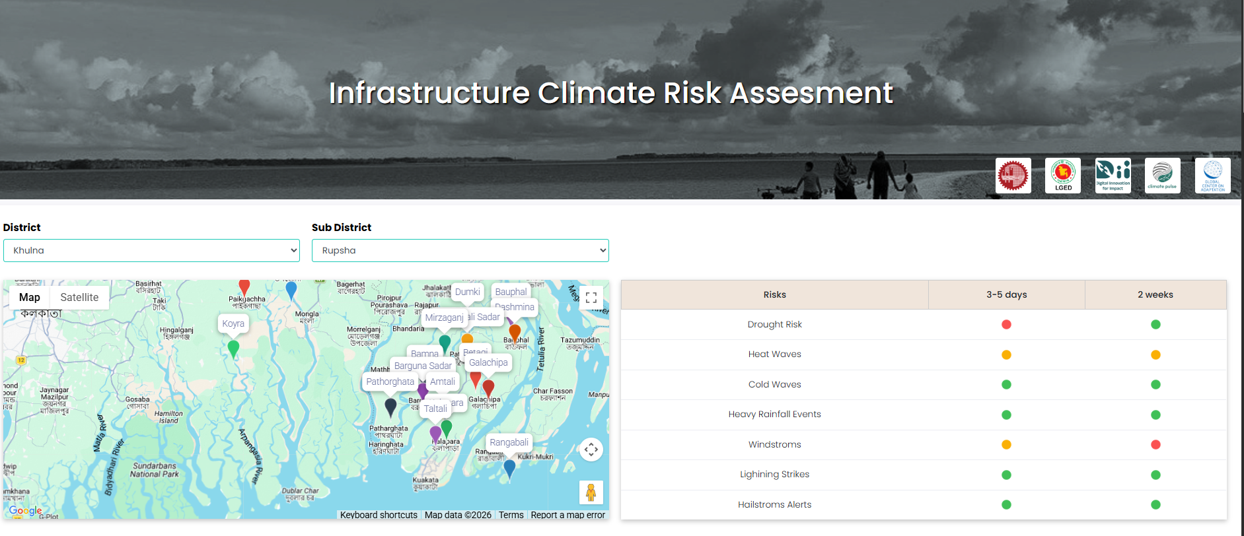Viewport: 1244px width, 536px height.
Task: Click the Report a map error link
Action: [x=567, y=515]
